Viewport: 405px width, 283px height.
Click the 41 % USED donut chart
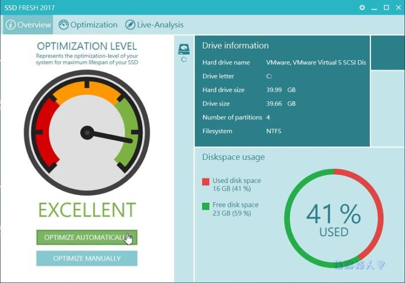click(334, 218)
